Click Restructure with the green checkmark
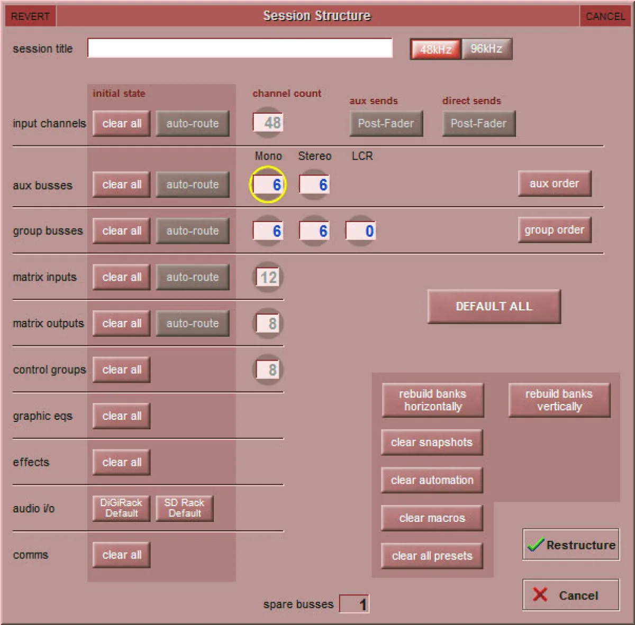 click(x=571, y=545)
